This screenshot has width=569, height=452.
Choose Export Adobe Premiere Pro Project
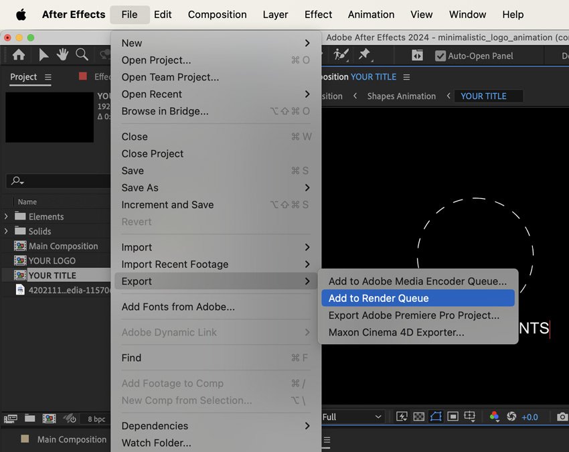click(418, 315)
